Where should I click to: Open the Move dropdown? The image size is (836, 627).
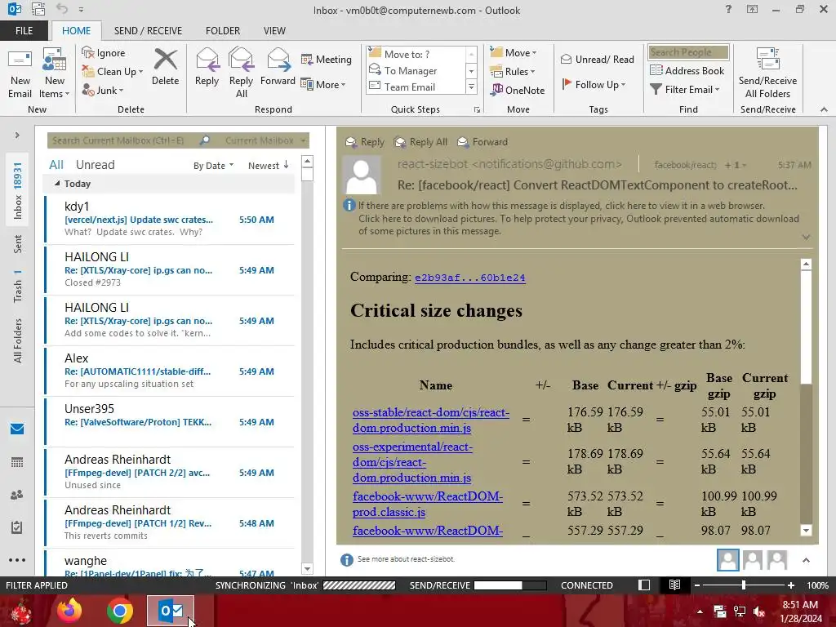click(514, 53)
